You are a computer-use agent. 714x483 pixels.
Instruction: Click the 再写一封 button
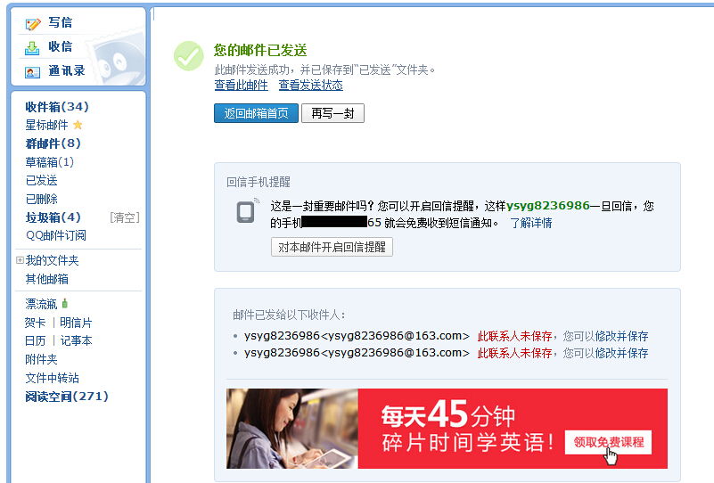point(332,113)
